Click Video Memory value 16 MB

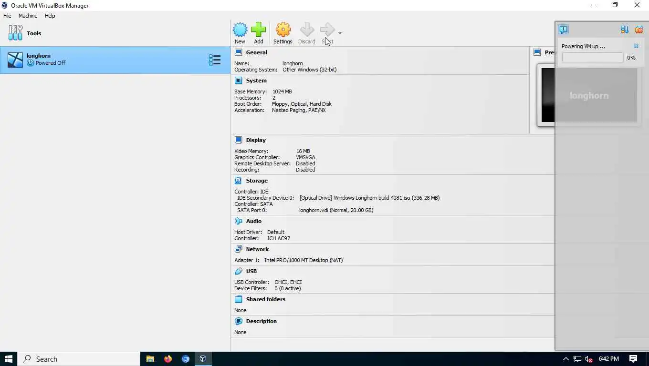[303, 151]
